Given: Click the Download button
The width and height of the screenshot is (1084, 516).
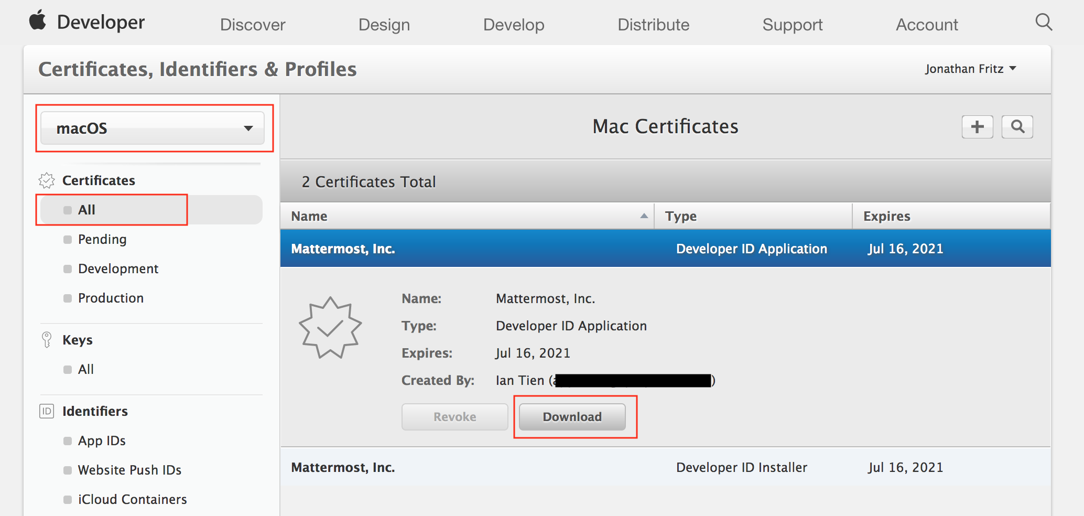Looking at the screenshot, I should (572, 417).
